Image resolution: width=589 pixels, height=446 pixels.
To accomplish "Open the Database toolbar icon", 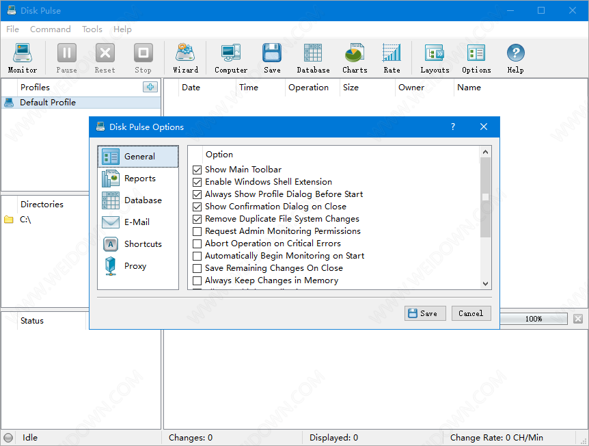I will [313, 58].
